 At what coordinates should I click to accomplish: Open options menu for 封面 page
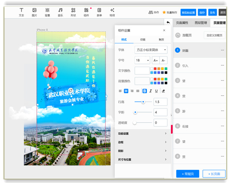coord(223,50)
